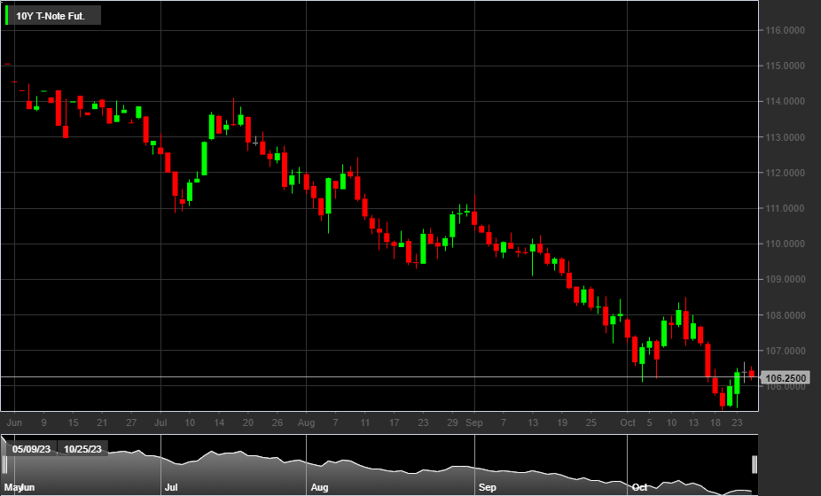Viewport: 821px width, 496px height.
Task: Click the 116.0000 price axis label
Action: coord(785,30)
